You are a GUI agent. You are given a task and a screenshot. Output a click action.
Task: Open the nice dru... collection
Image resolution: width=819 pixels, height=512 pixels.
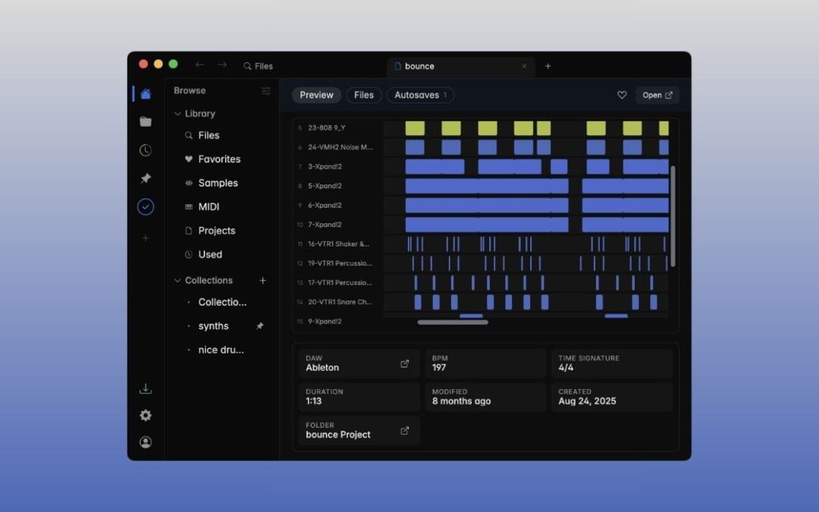point(222,350)
